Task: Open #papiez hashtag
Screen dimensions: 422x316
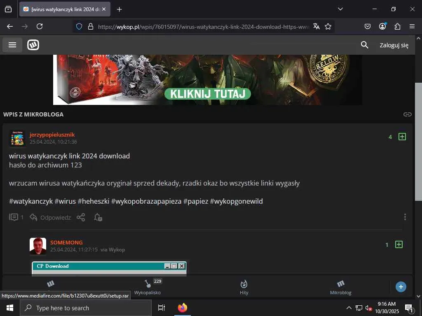Action: [x=196, y=201]
